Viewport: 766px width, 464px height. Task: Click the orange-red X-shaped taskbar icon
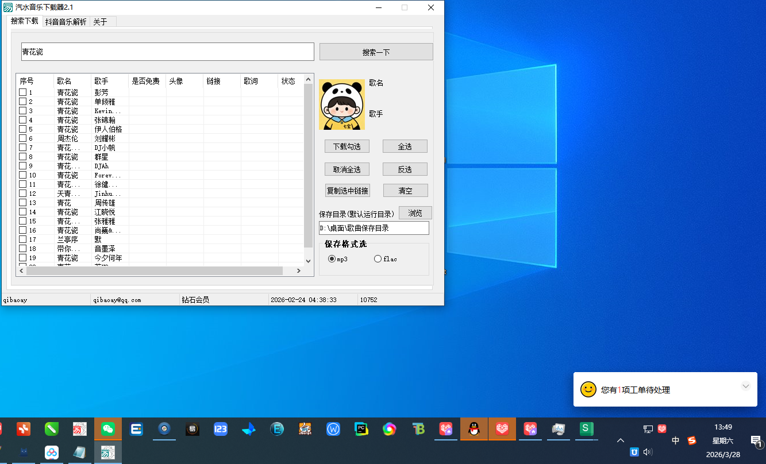click(x=24, y=429)
